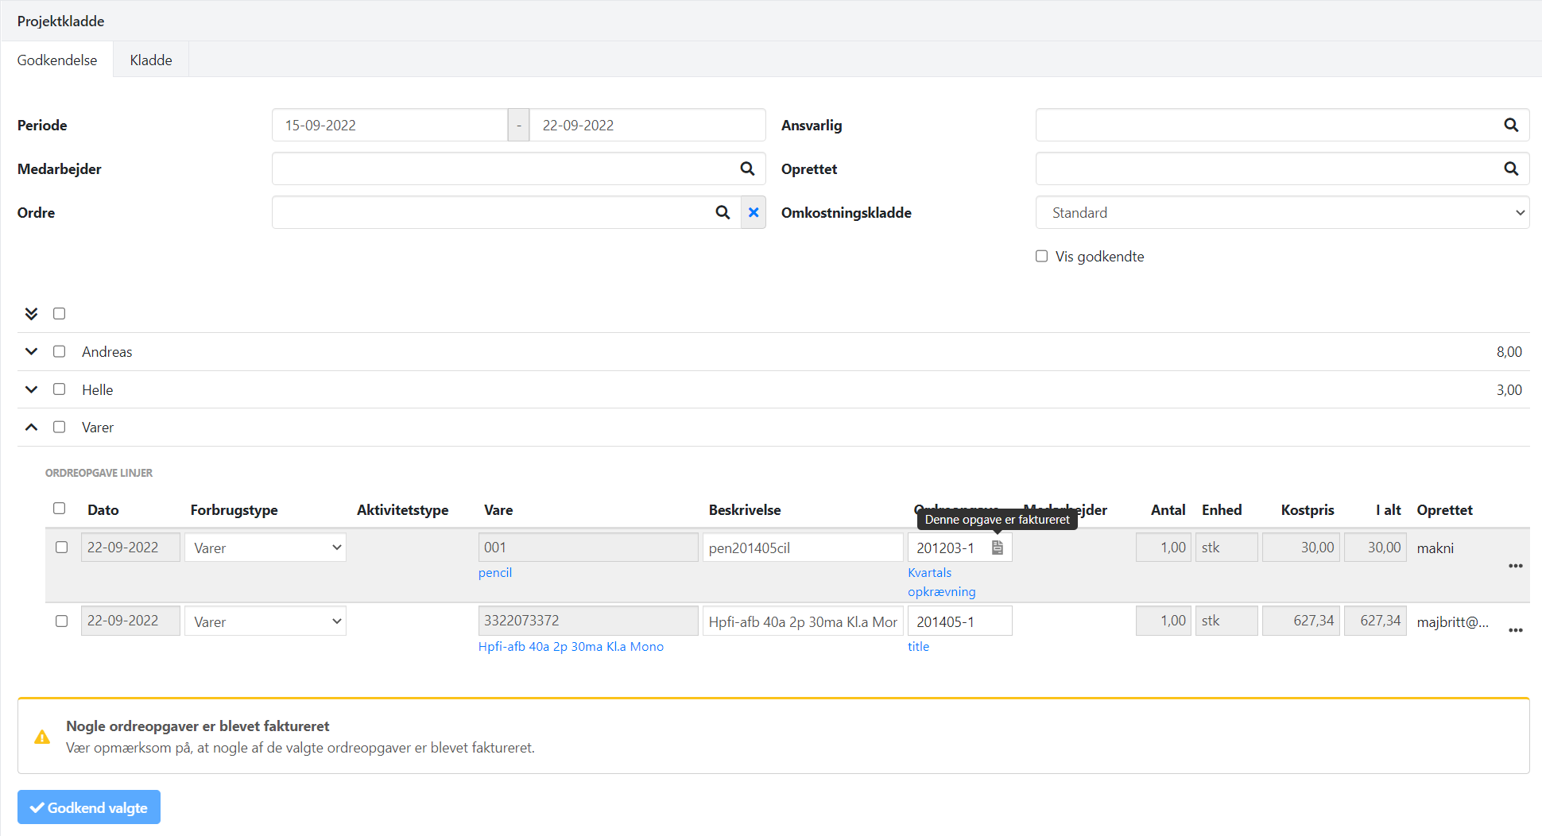This screenshot has height=836, width=1542.
Task: Expand the Andreas group row
Action: 31,351
